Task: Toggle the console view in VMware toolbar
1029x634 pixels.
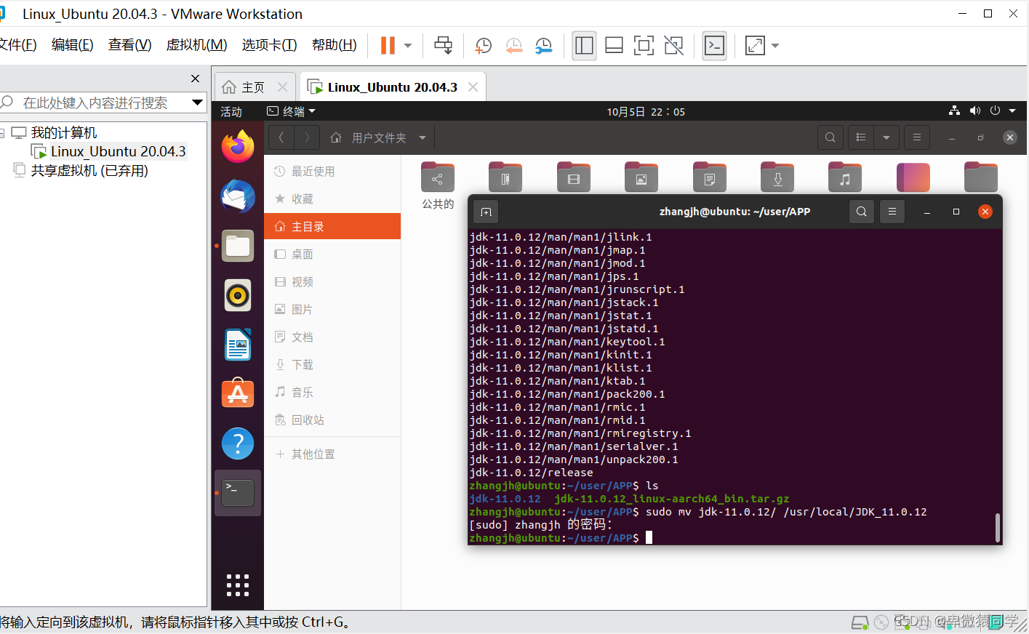Action: tap(714, 45)
